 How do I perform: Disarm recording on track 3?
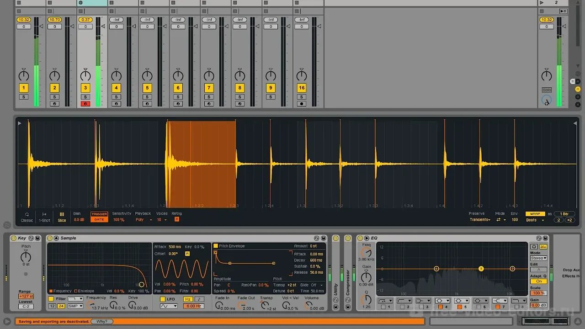click(x=85, y=104)
